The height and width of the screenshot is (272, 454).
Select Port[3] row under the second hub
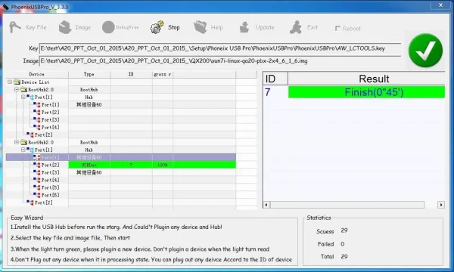(121, 172)
